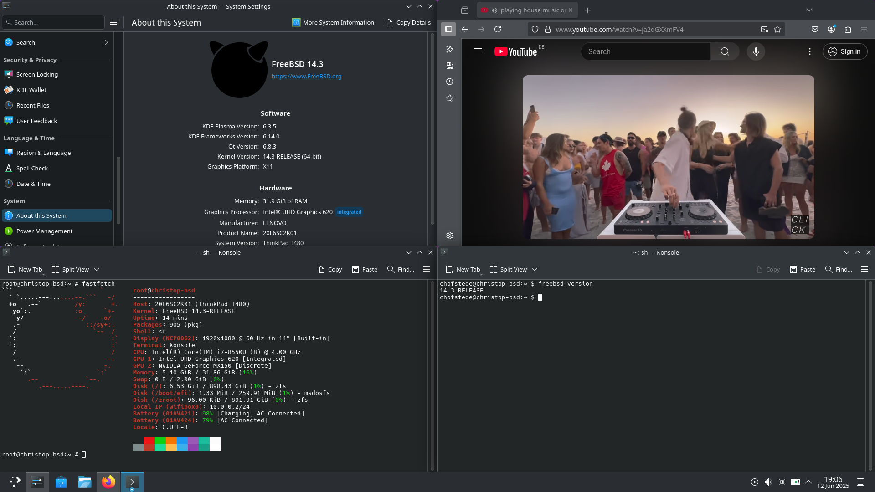Click the Copy Details button
Image resolution: width=875 pixels, height=492 pixels.
pos(408,22)
